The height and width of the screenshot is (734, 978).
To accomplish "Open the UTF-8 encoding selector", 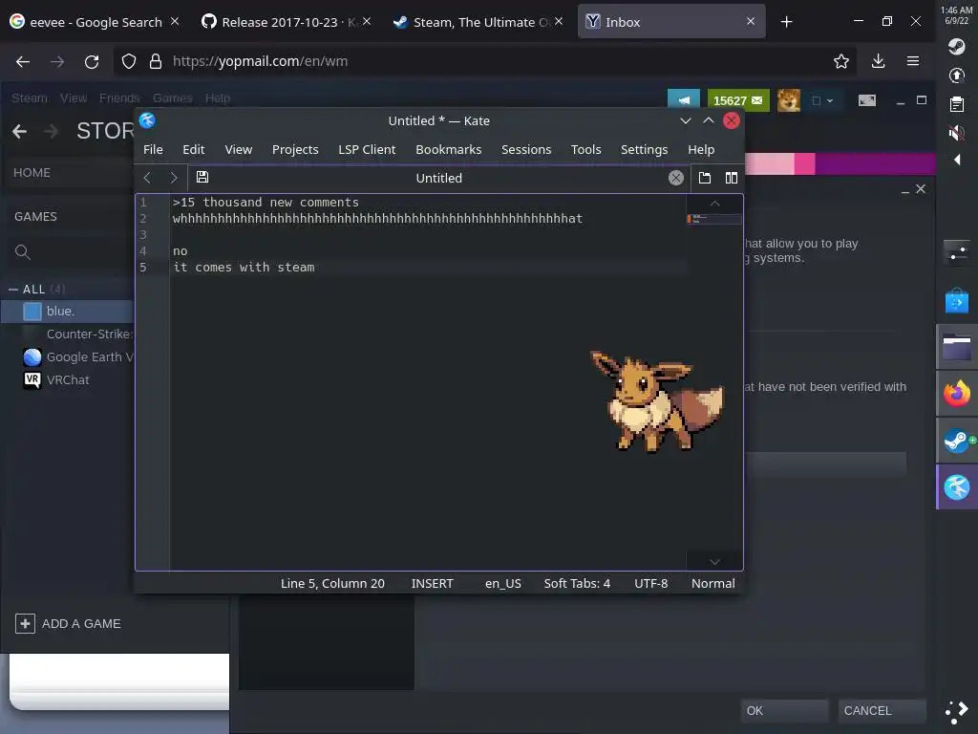I will pos(650,584).
